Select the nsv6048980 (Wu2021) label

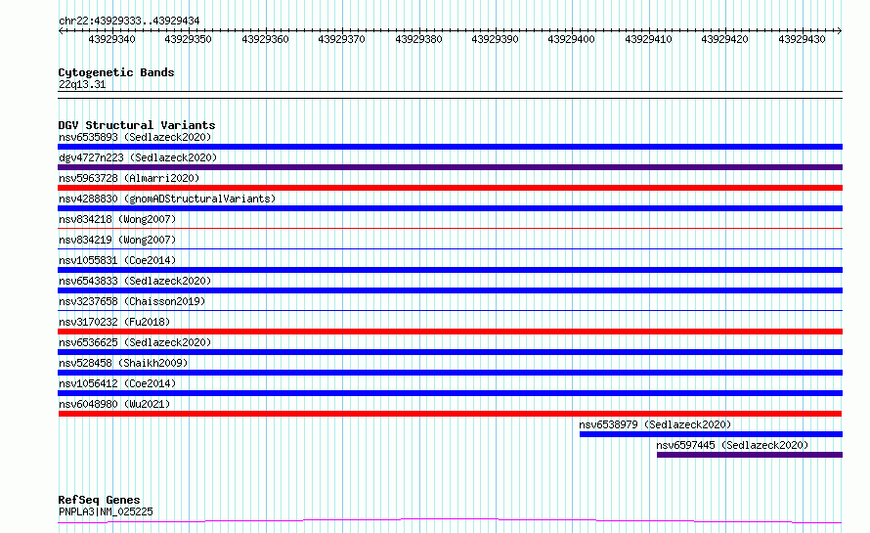[x=114, y=404]
